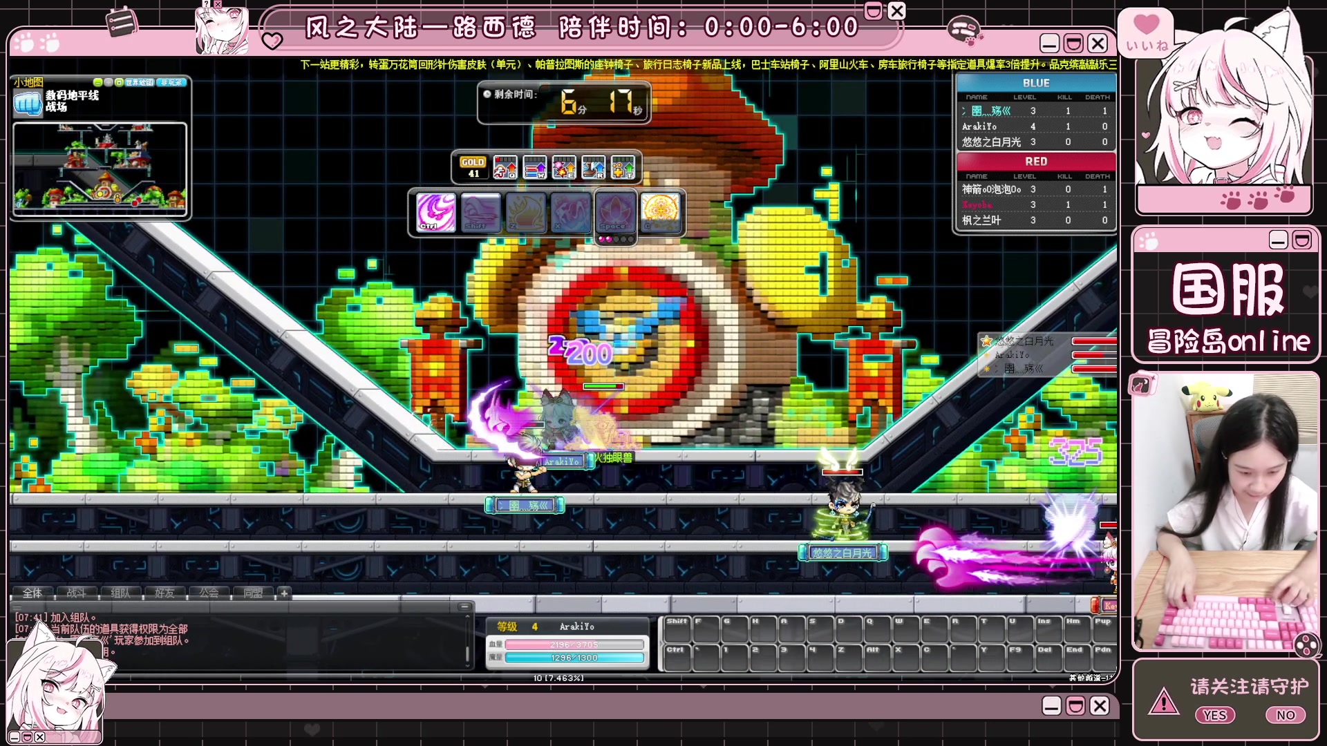Viewport: 1327px width, 746px height.
Task: Click the 悠悠之白月光 character name tag
Action: pyautogui.click(x=843, y=553)
